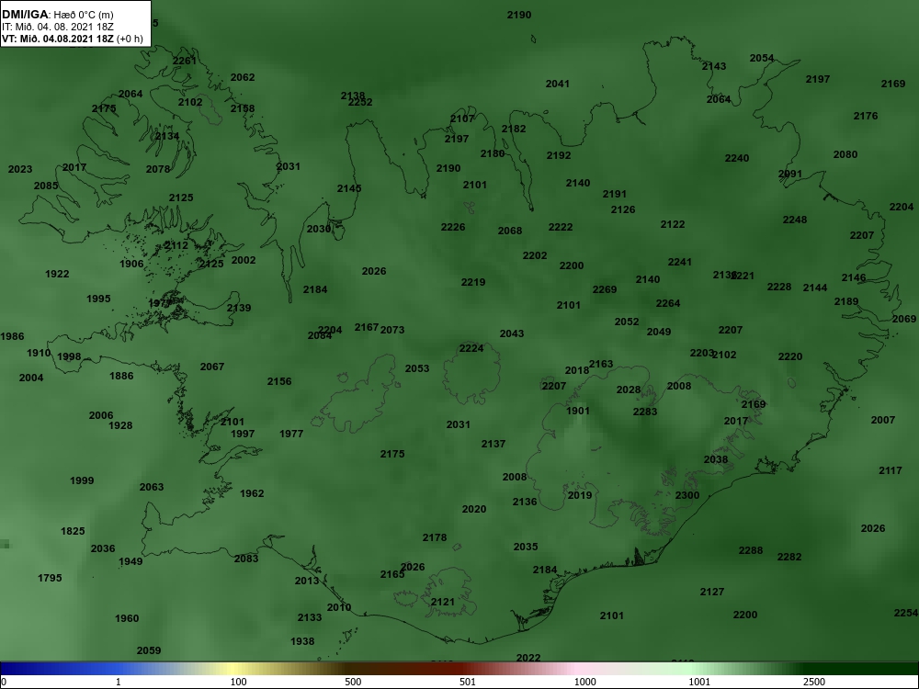This screenshot has width=919, height=689.
Task: Select the map value 2054
Action: pyautogui.click(x=762, y=58)
